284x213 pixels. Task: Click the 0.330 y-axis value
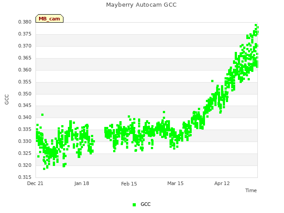25,141
